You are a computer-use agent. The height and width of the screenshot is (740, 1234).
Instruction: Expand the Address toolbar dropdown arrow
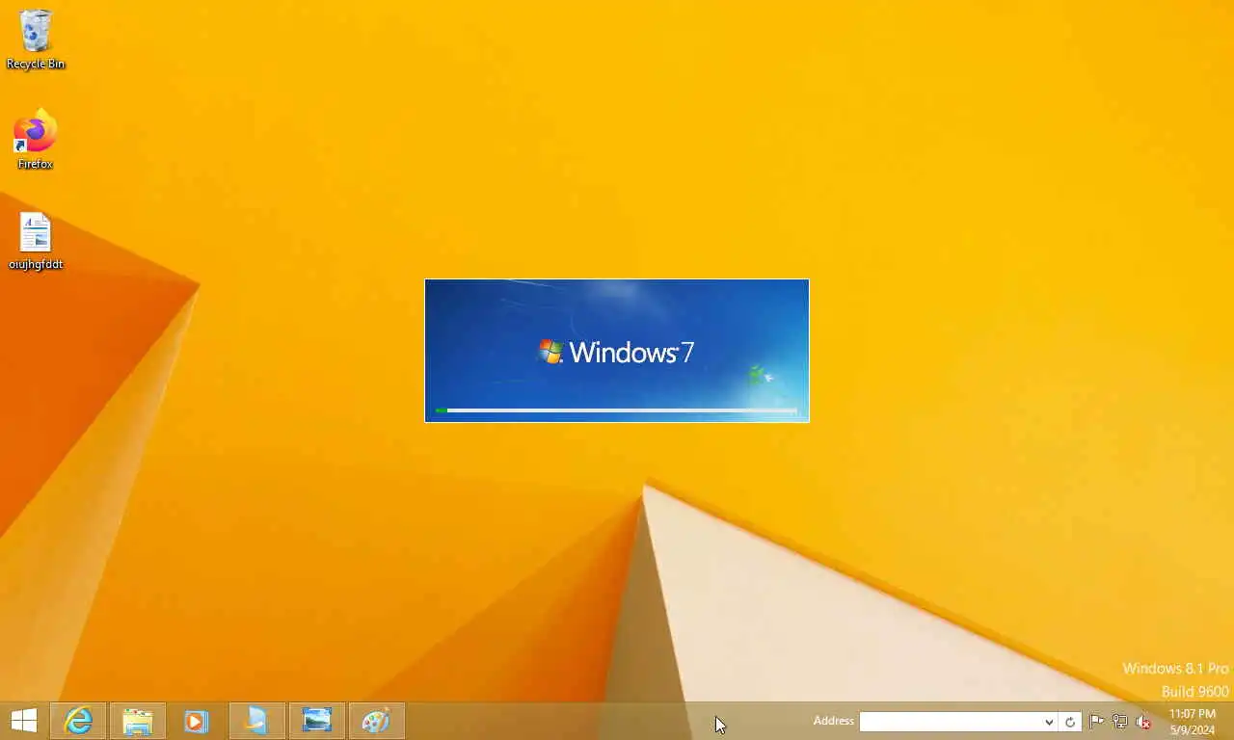1049,722
